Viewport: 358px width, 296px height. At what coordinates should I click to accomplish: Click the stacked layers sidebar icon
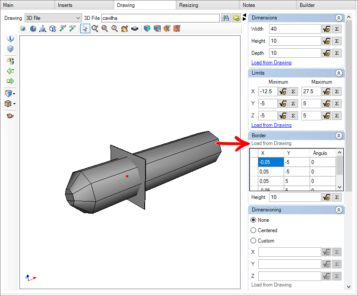pyautogui.click(x=10, y=49)
